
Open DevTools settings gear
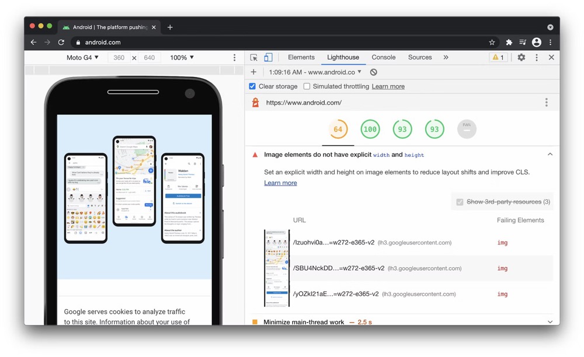(522, 57)
